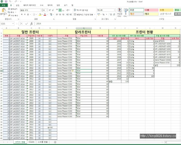The width and height of the screenshot is (181, 145).
Task: Click formula bar confirm checkmark
Action: coord(27,24)
